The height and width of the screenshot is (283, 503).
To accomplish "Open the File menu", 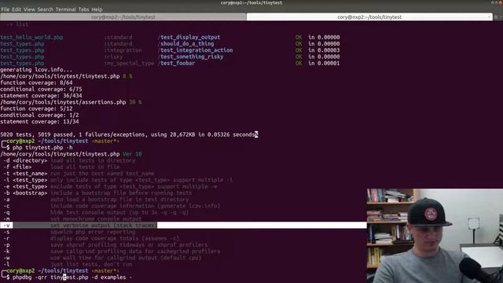I will (6, 9).
